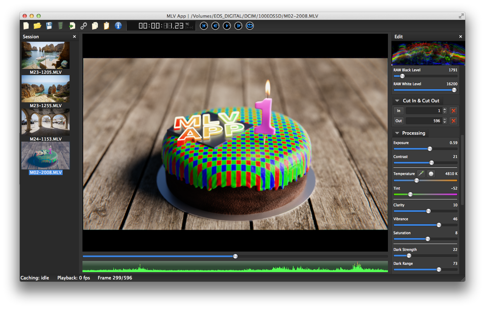Click the timecode display
Screen dimensions: 485x309
(x=161, y=26)
